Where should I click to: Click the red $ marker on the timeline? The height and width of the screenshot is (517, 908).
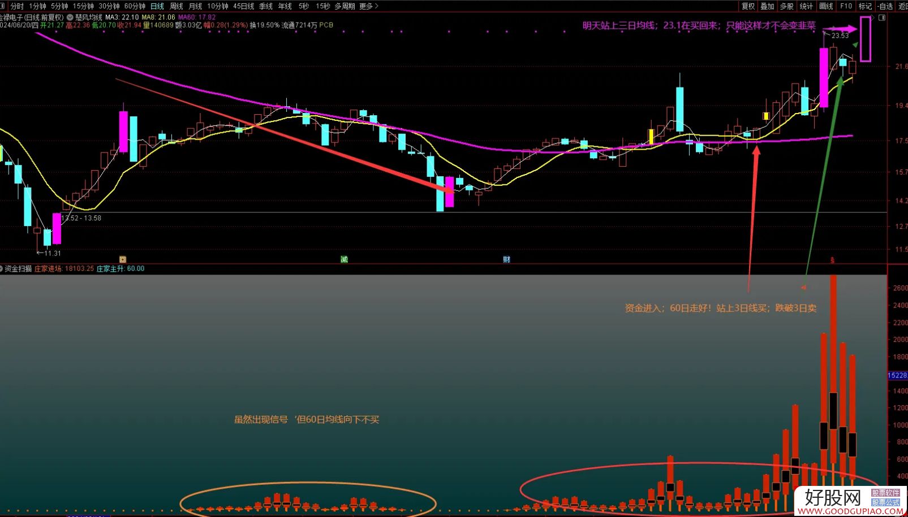[x=832, y=260]
